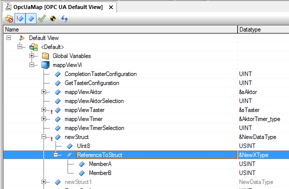Click diamond icon of MemberB
The height and width of the screenshot is (189, 289).
click(81, 173)
